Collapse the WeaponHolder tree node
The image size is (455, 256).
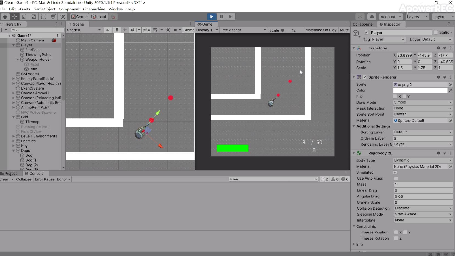click(18, 60)
